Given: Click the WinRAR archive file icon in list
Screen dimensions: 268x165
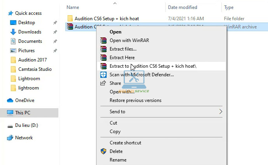Looking at the screenshot, I should coord(70,27).
